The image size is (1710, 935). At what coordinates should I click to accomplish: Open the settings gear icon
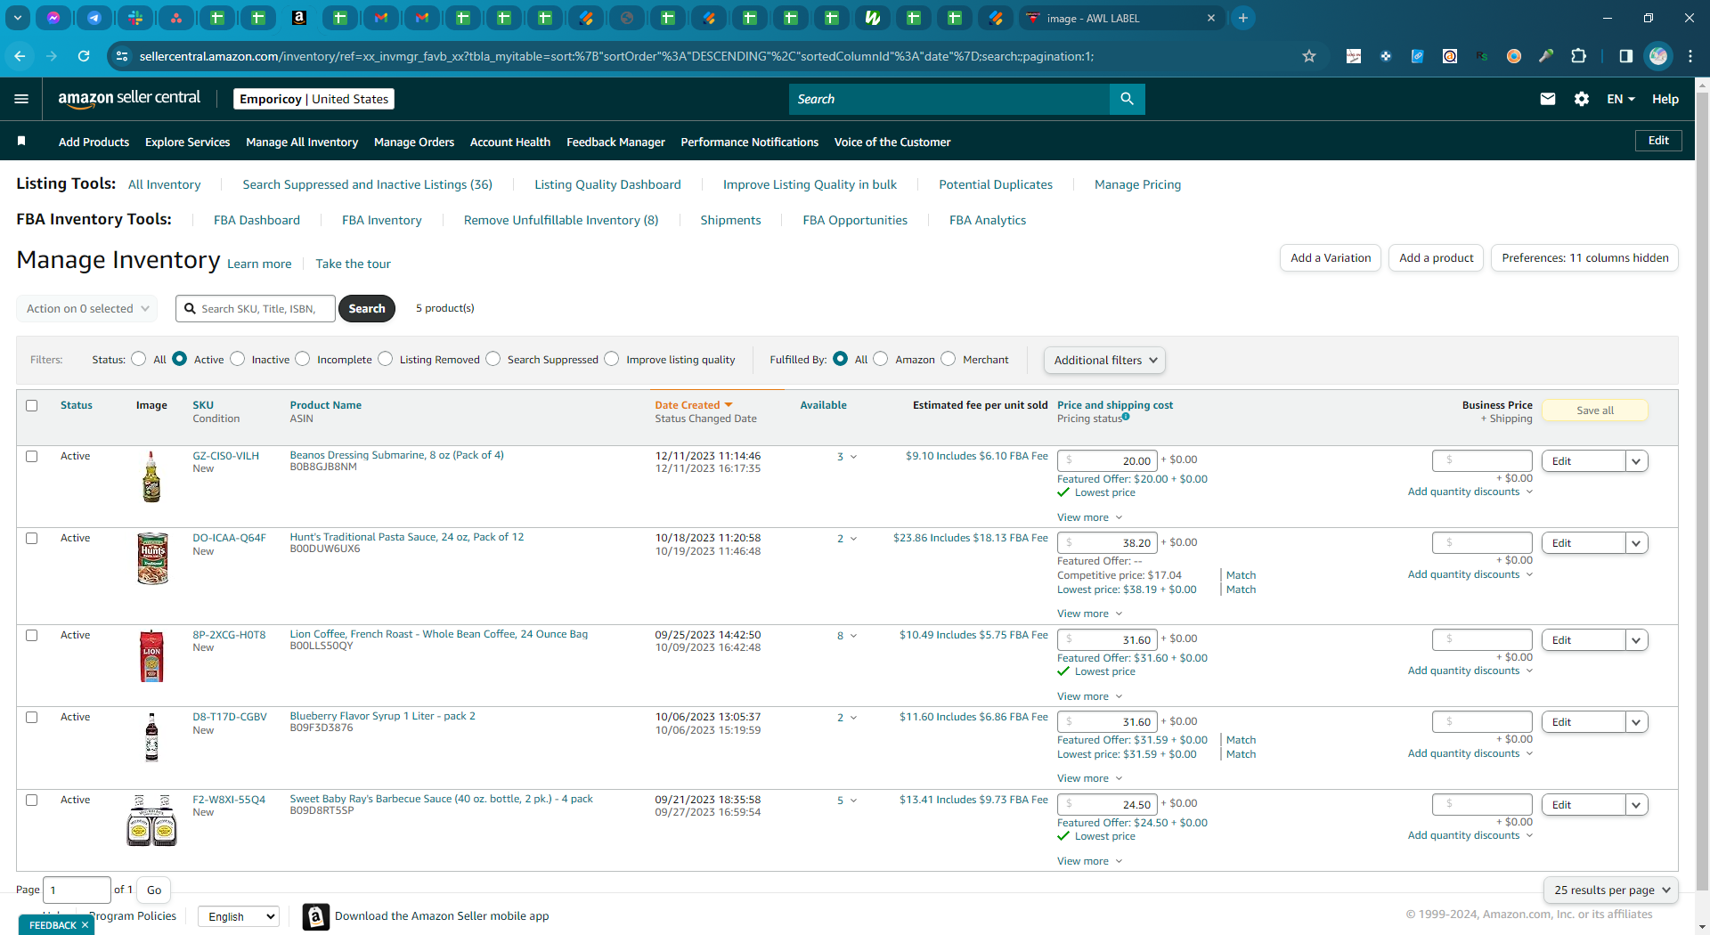click(x=1582, y=99)
